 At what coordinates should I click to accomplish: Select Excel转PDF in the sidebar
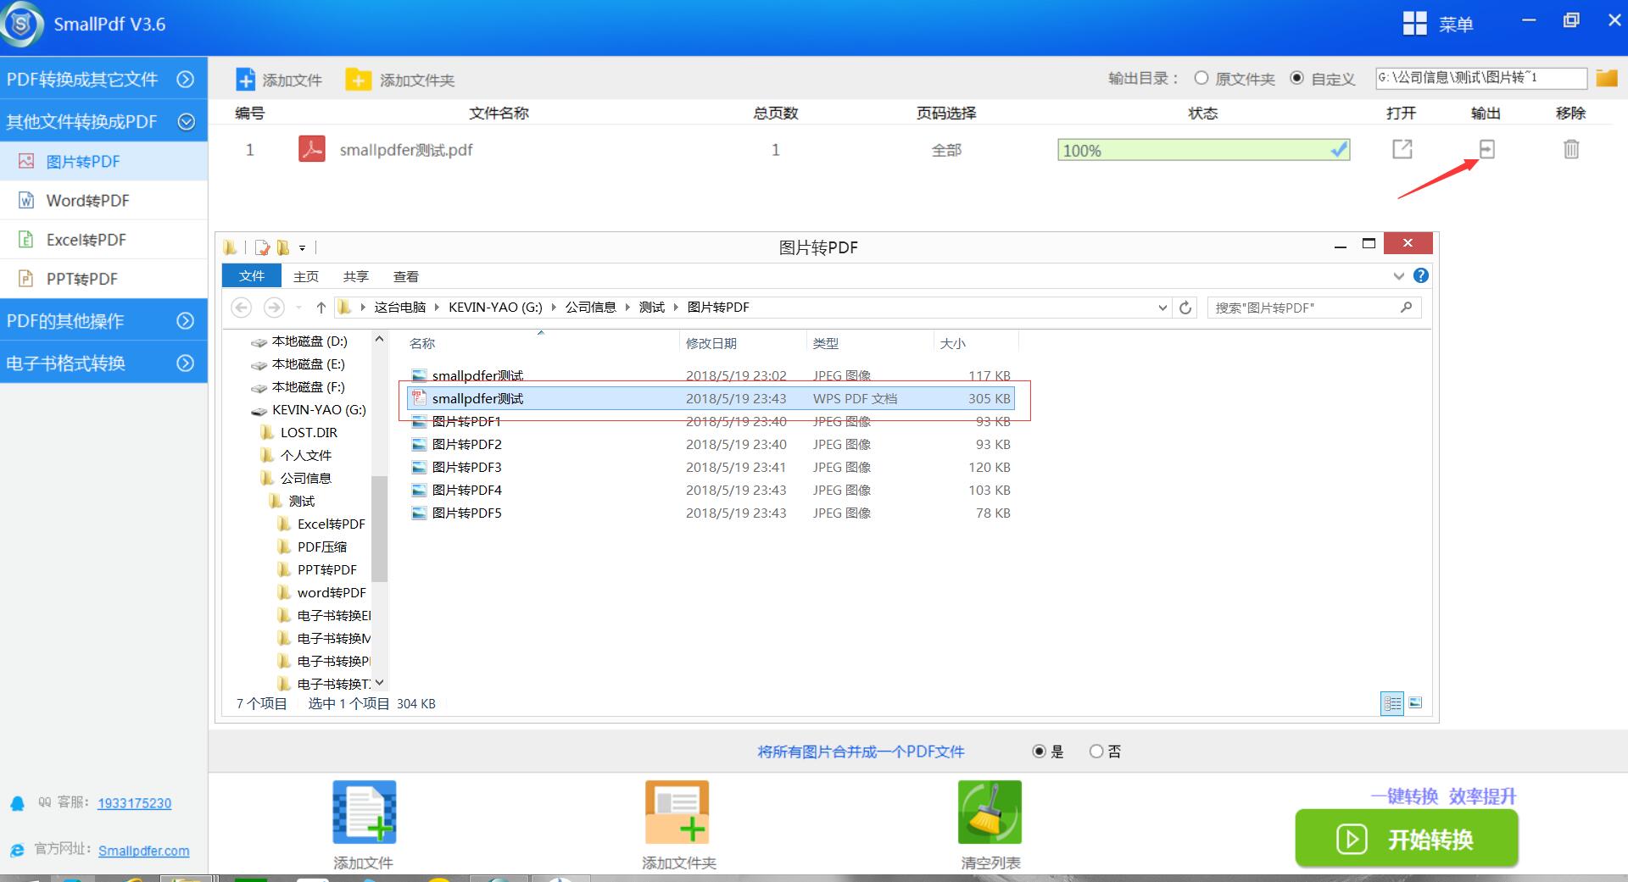coord(86,240)
